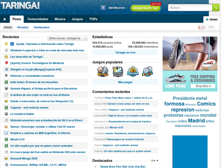The height and width of the screenshot is (168, 224).
Task: Click the soccer ball icon beside Gonzalo Higuaín
Action: 6,88
